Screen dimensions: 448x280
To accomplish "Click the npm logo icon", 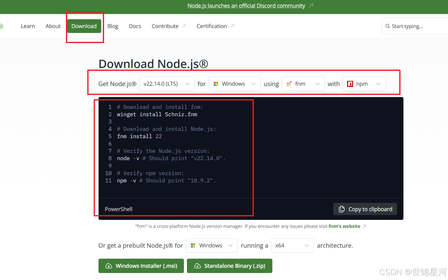I will tap(350, 84).
